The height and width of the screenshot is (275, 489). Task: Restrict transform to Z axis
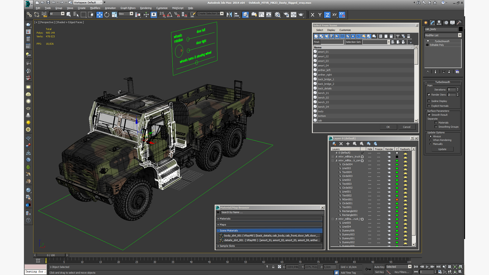327,15
